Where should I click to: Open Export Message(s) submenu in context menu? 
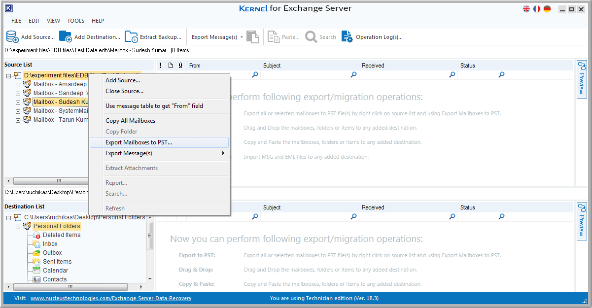(x=159, y=153)
